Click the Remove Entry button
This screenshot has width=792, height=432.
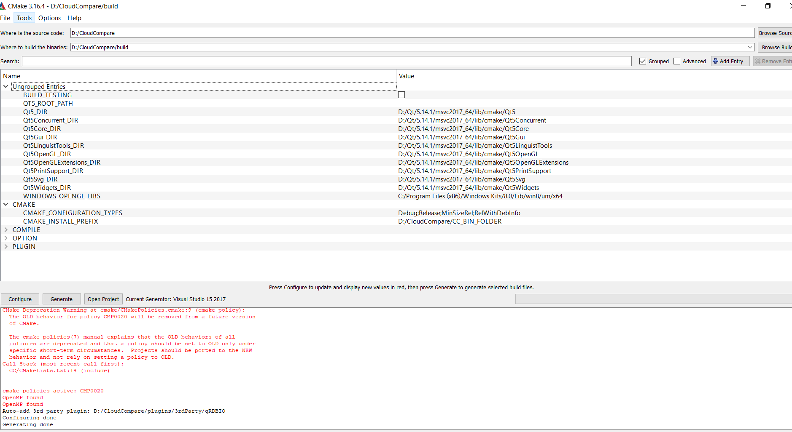[x=773, y=61]
